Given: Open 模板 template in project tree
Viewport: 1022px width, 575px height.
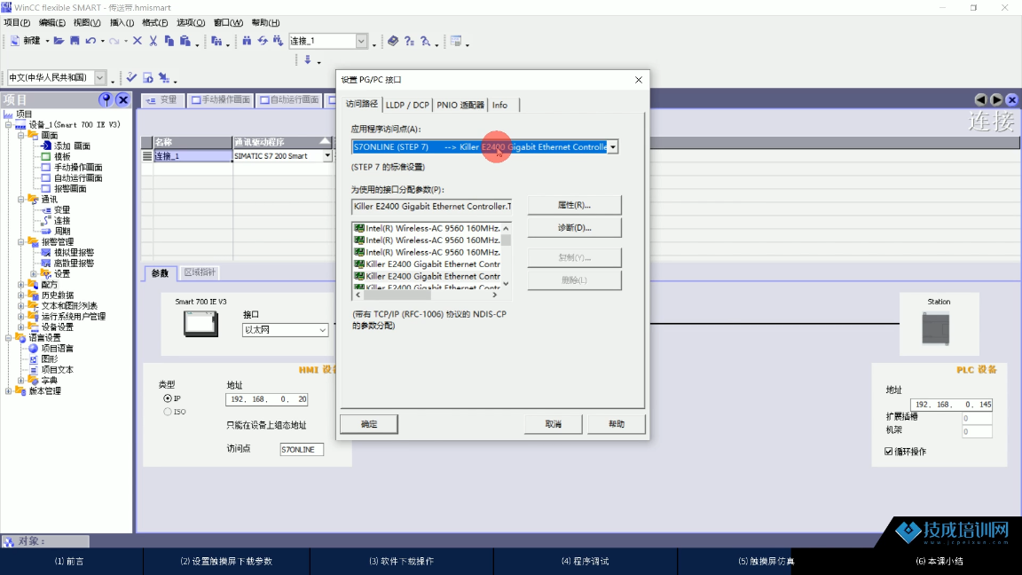Looking at the screenshot, I should (62, 156).
